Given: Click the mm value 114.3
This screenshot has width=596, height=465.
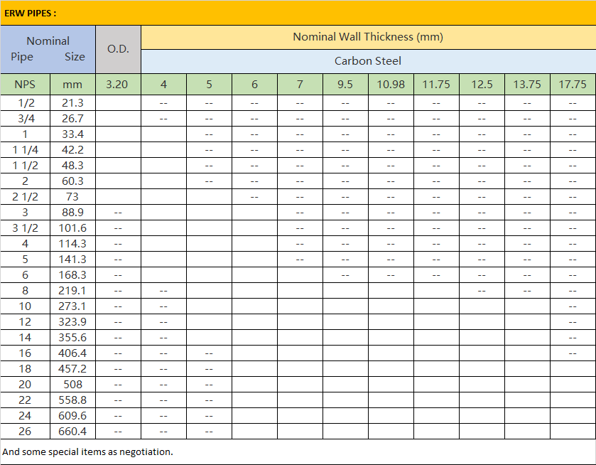Looking at the screenshot, I should point(72,244).
